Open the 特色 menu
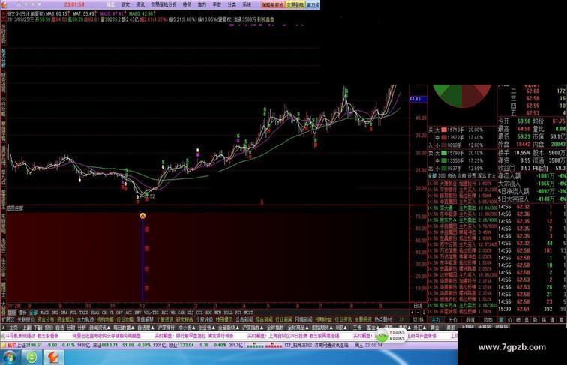This screenshot has width=567, height=365. pyautogui.click(x=187, y=4)
